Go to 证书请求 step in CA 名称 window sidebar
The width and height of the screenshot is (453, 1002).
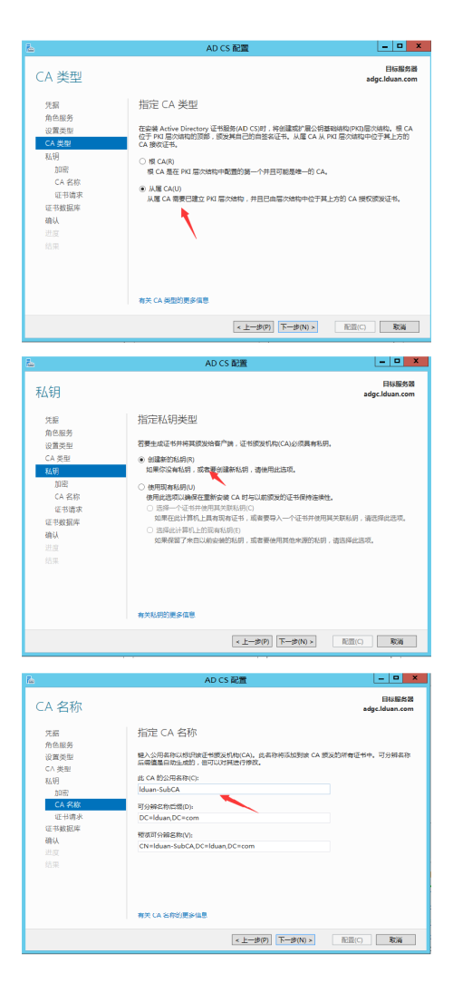[68, 817]
